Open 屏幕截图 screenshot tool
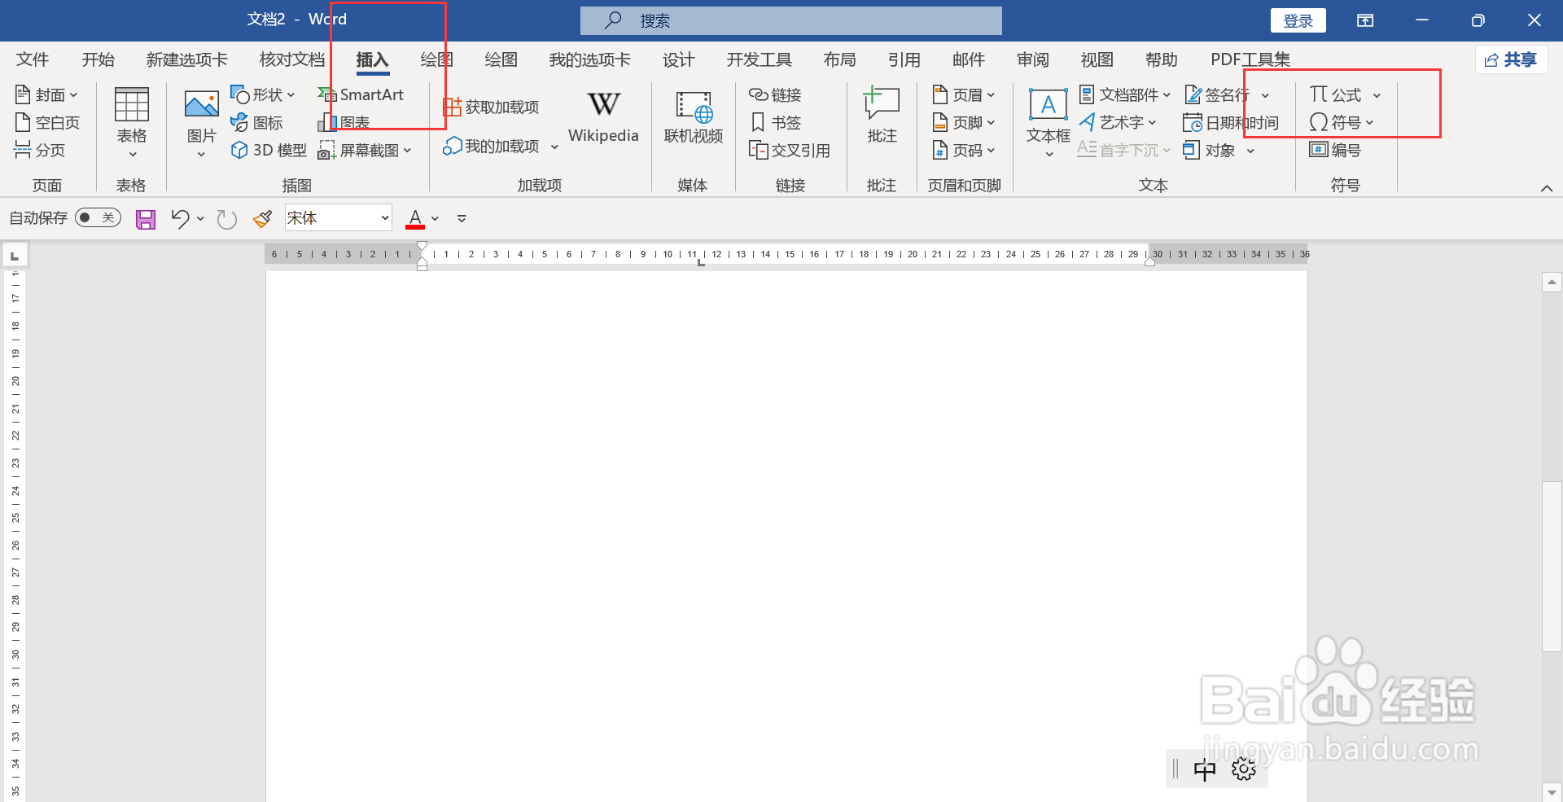The width and height of the screenshot is (1563, 802). coord(365,150)
